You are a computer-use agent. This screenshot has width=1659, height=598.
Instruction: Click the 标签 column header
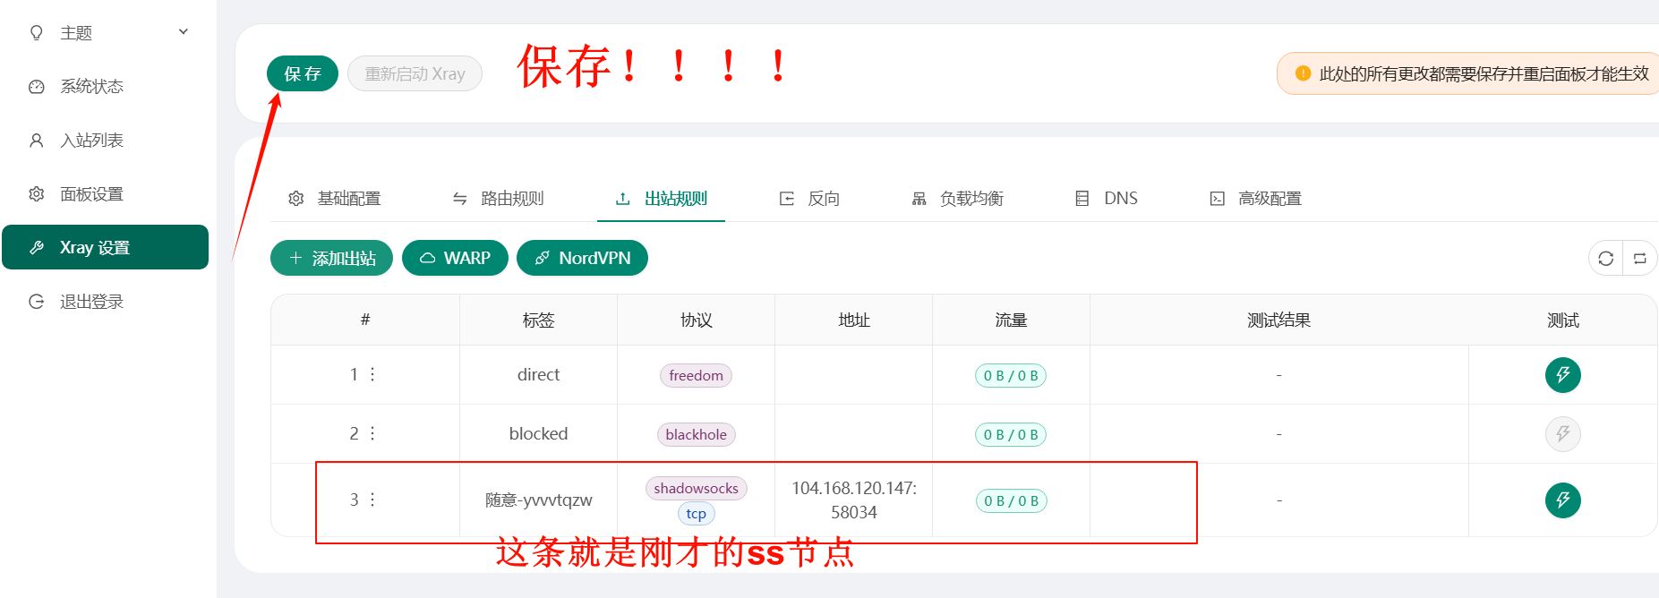click(x=538, y=320)
